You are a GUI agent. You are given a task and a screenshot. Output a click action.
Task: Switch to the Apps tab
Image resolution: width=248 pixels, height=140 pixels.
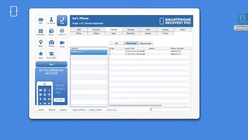114,33
